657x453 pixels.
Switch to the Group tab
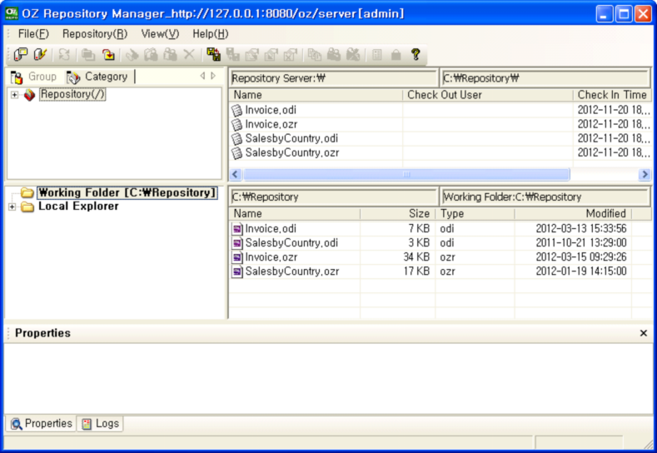(34, 77)
